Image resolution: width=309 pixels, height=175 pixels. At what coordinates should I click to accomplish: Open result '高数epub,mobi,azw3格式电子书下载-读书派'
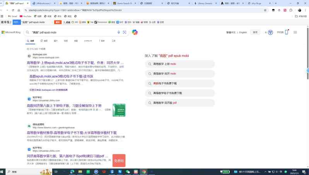61,76
